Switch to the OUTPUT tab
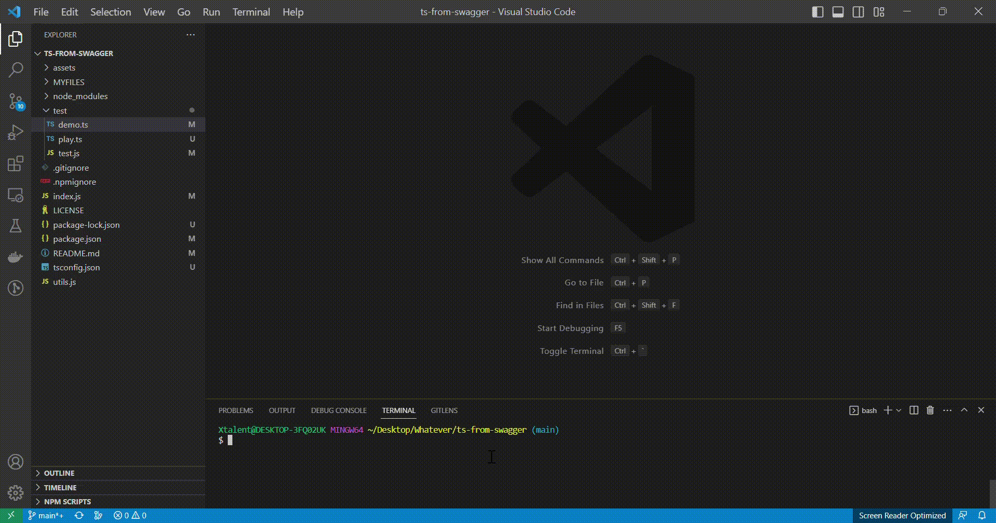996x523 pixels. [282, 410]
